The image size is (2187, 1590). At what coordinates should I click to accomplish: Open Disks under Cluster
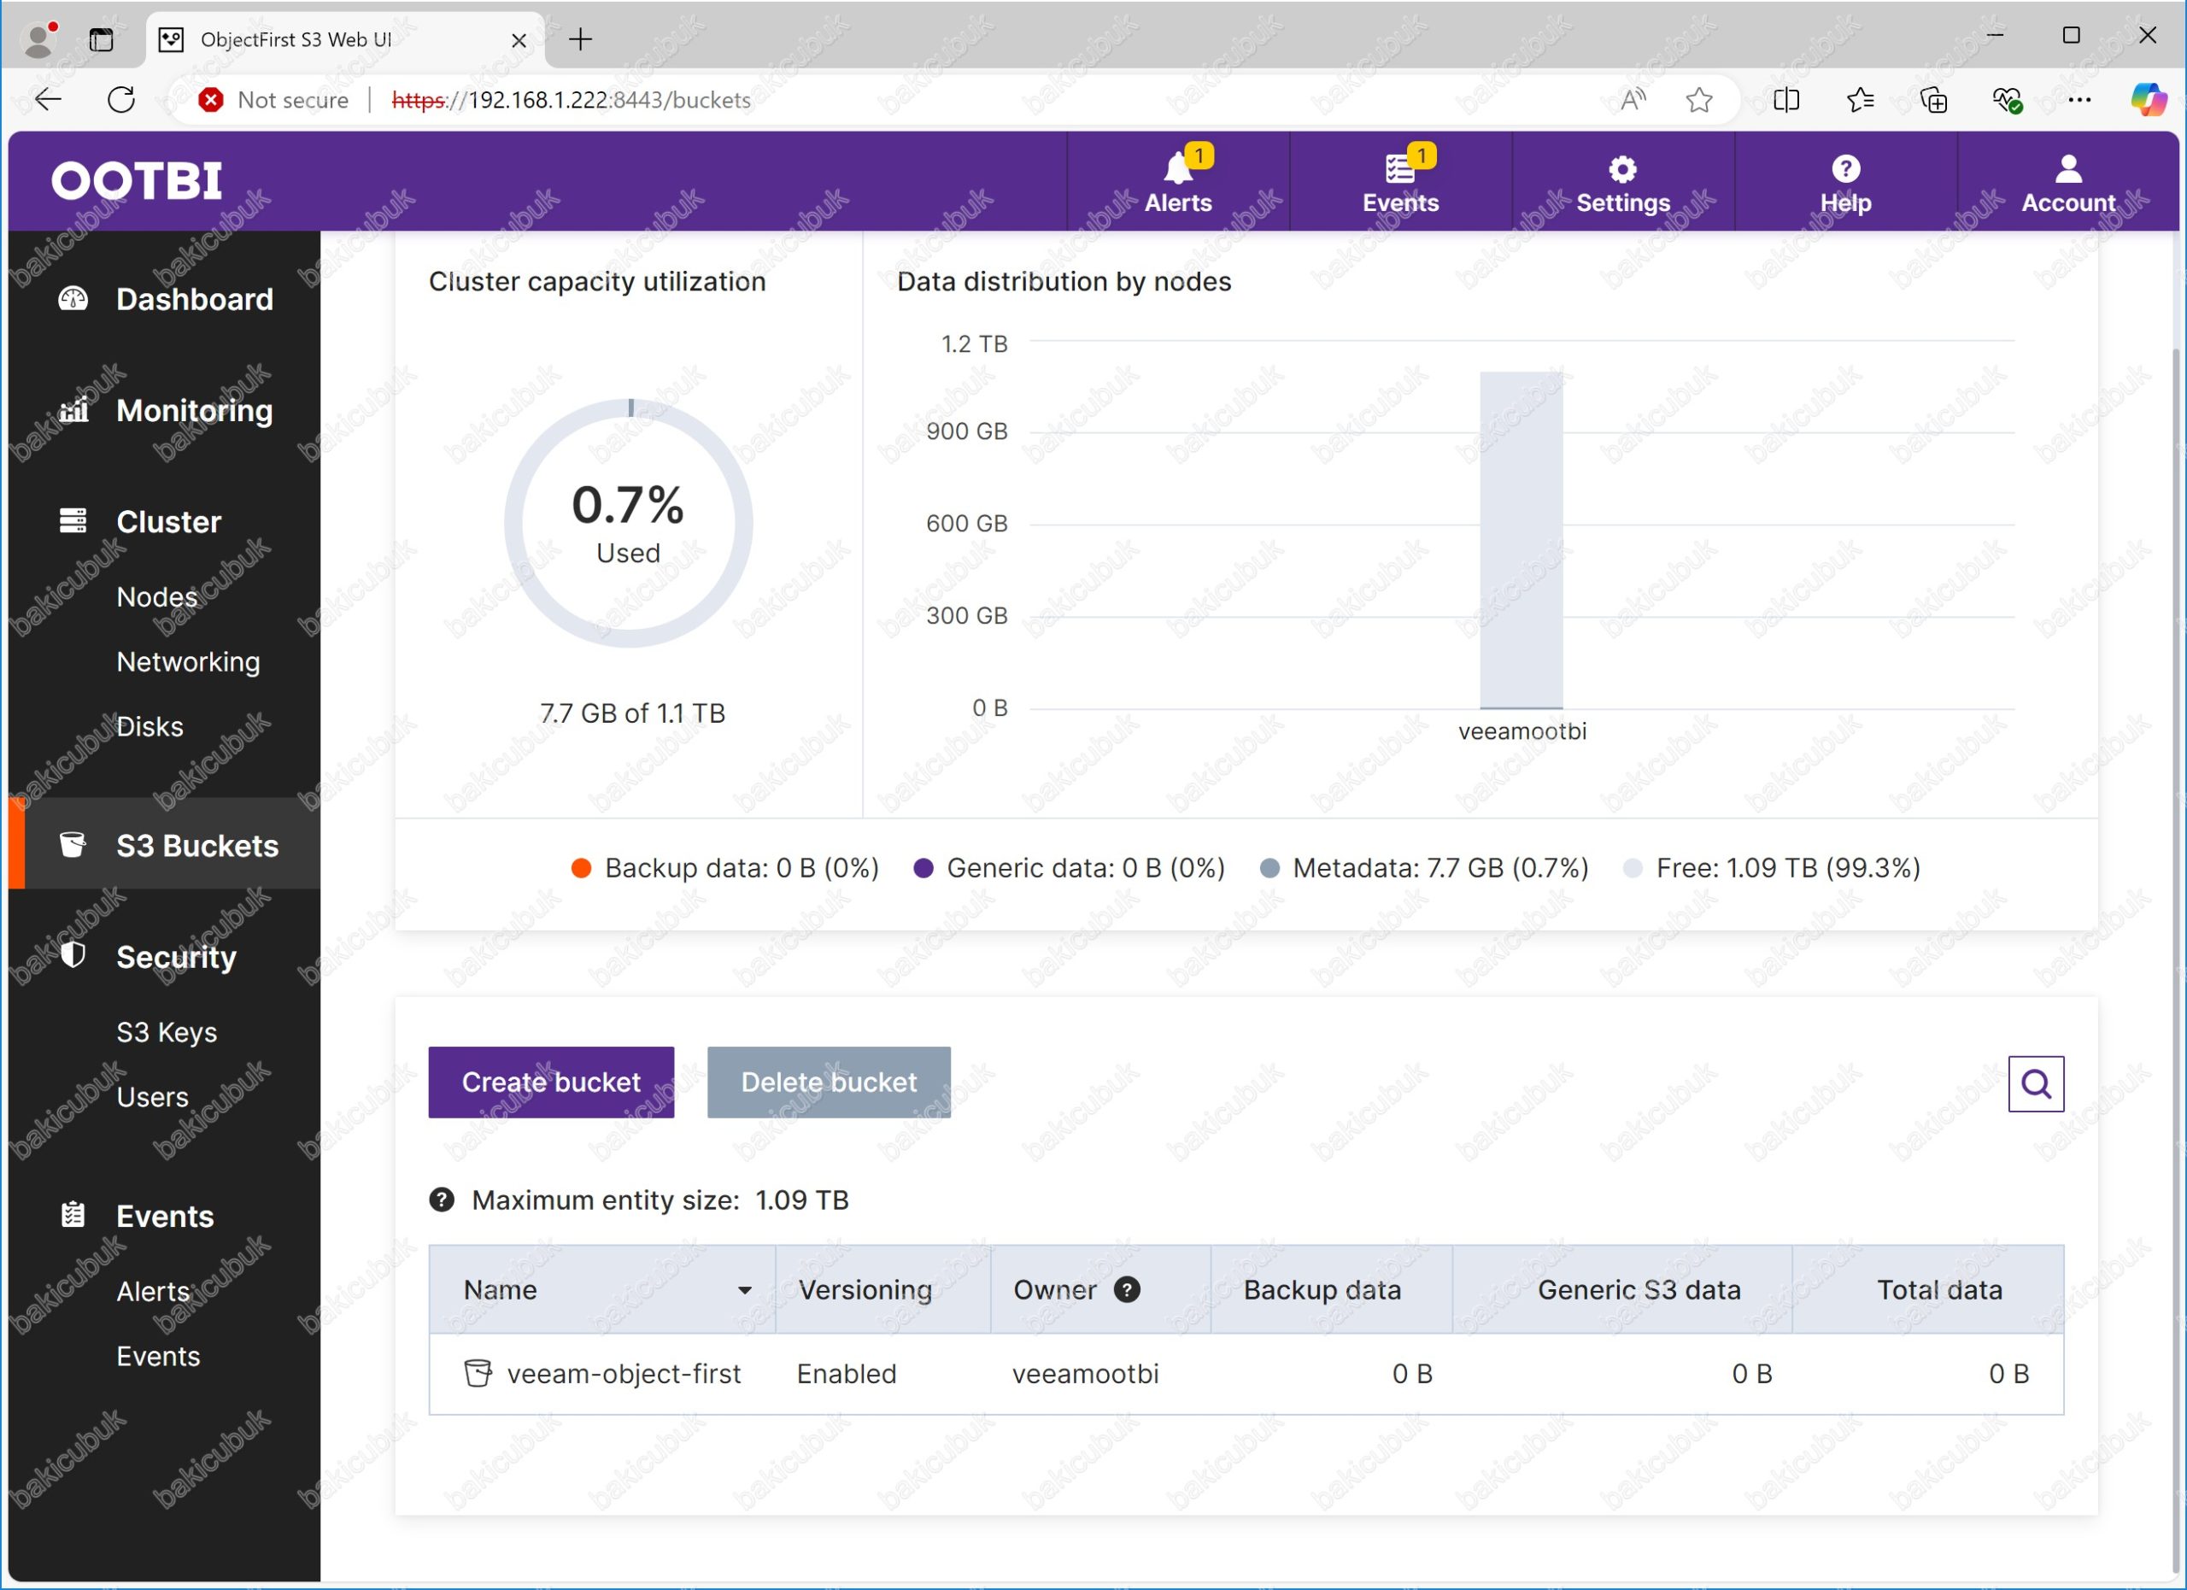150,726
